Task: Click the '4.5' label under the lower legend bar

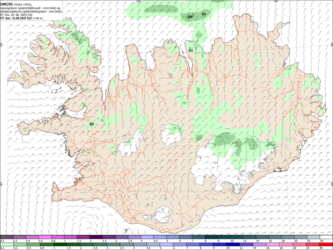Action: (x=149, y=248)
